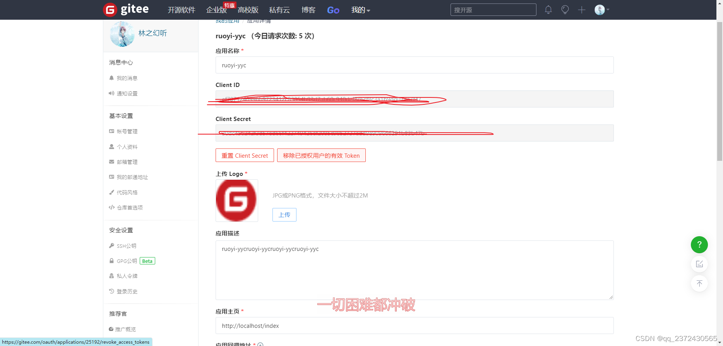Open 帐号管理 in the sidebar
Image resolution: width=723 pixels, height=346 pixels.
127,131
